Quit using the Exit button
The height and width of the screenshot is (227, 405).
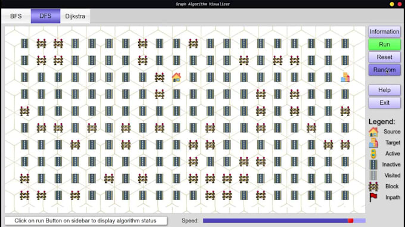(x=384, y=102)
